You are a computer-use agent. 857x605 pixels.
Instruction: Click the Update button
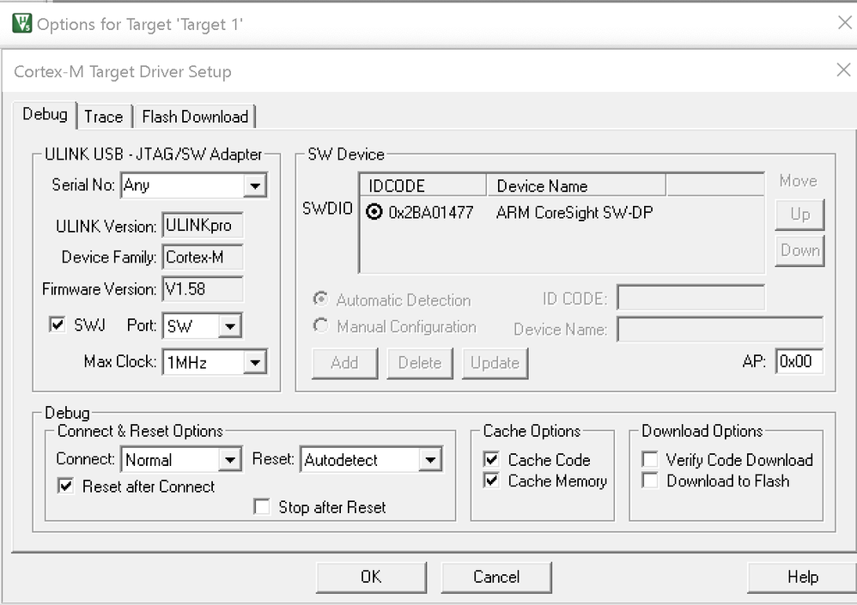pos(495,363)
